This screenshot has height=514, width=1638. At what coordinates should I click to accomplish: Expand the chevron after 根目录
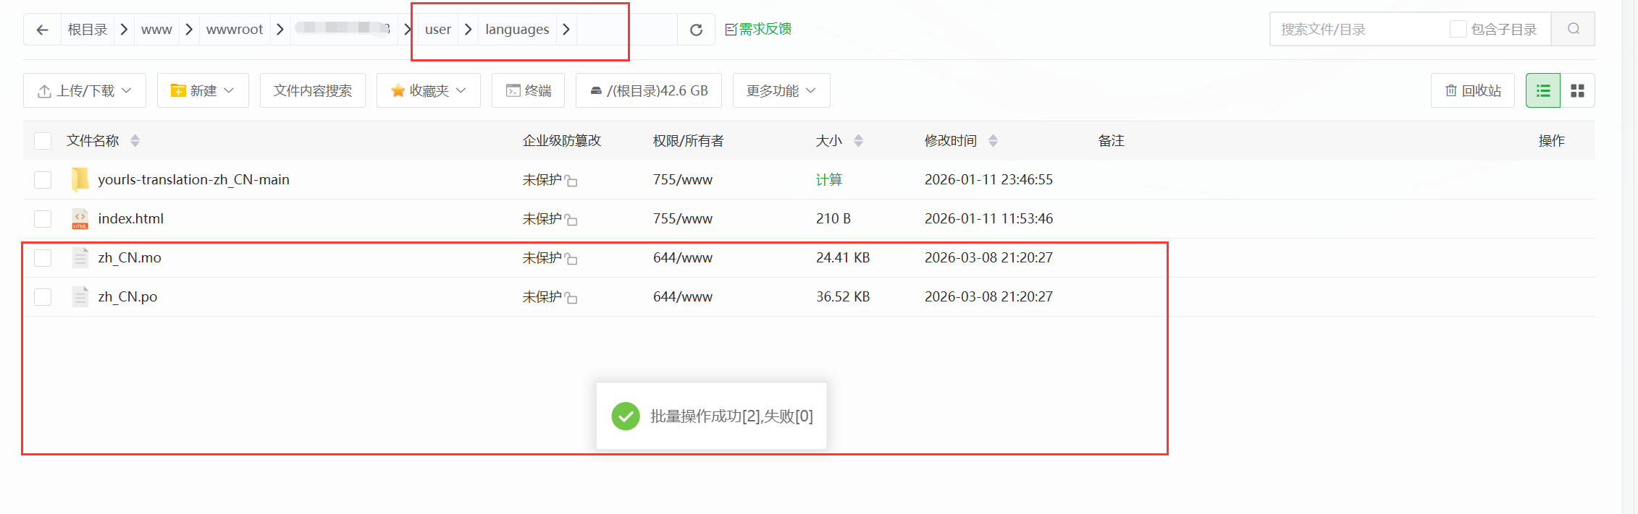click(x=124, y=30)
